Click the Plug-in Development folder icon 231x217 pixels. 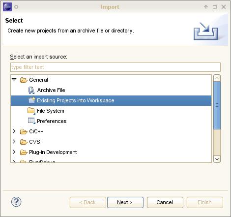point(24,153)
